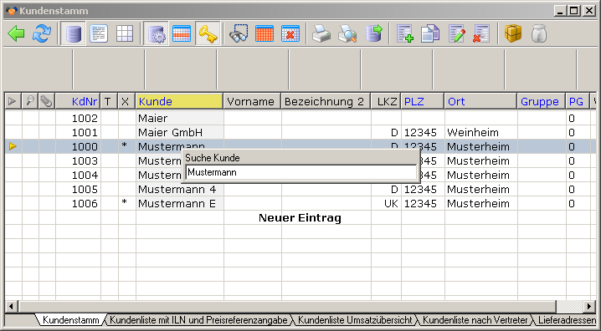Screen dimensions: 601x331
Task: Select the Maier GmbH customer cell
Action: (x=180, y=132)
